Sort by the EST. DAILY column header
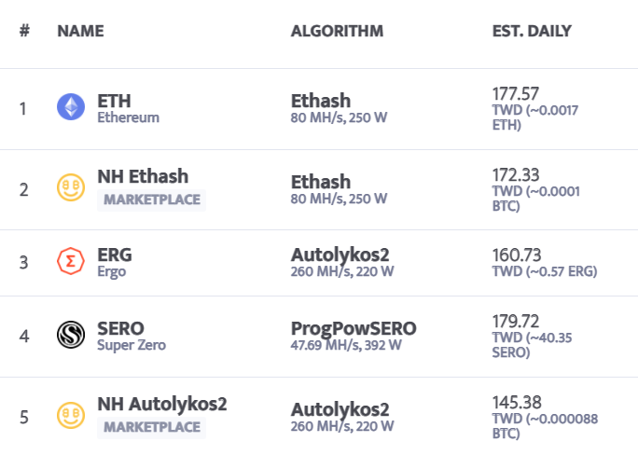The width and height of the screenshot is (638, 455). point(532,31)
